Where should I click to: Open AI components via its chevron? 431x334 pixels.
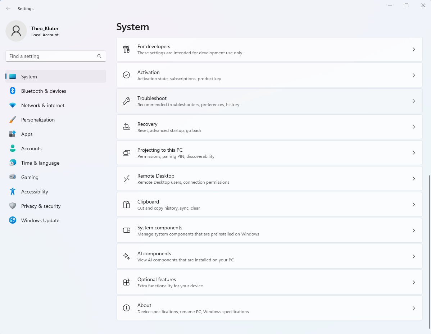414,256
